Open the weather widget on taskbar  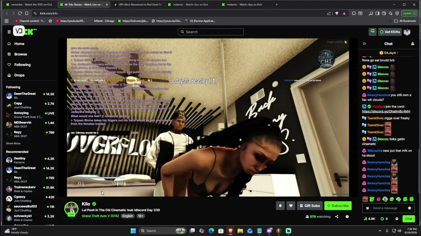pyautogui.click(x=16, y=231)
